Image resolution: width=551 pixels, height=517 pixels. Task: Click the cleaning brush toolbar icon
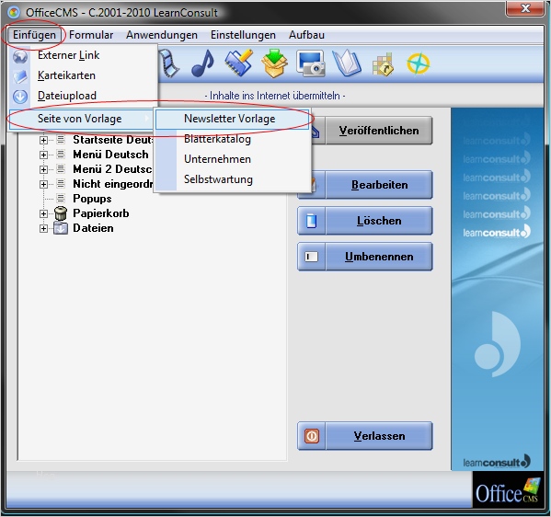click(238, 63)
